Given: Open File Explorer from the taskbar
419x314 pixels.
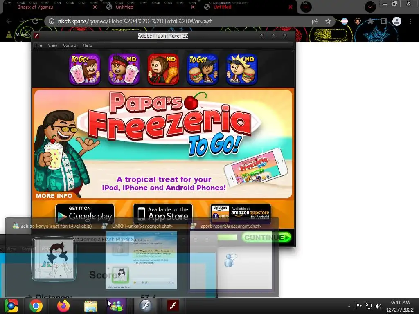Looking at the screenshot, I should [x=91, y=306].
